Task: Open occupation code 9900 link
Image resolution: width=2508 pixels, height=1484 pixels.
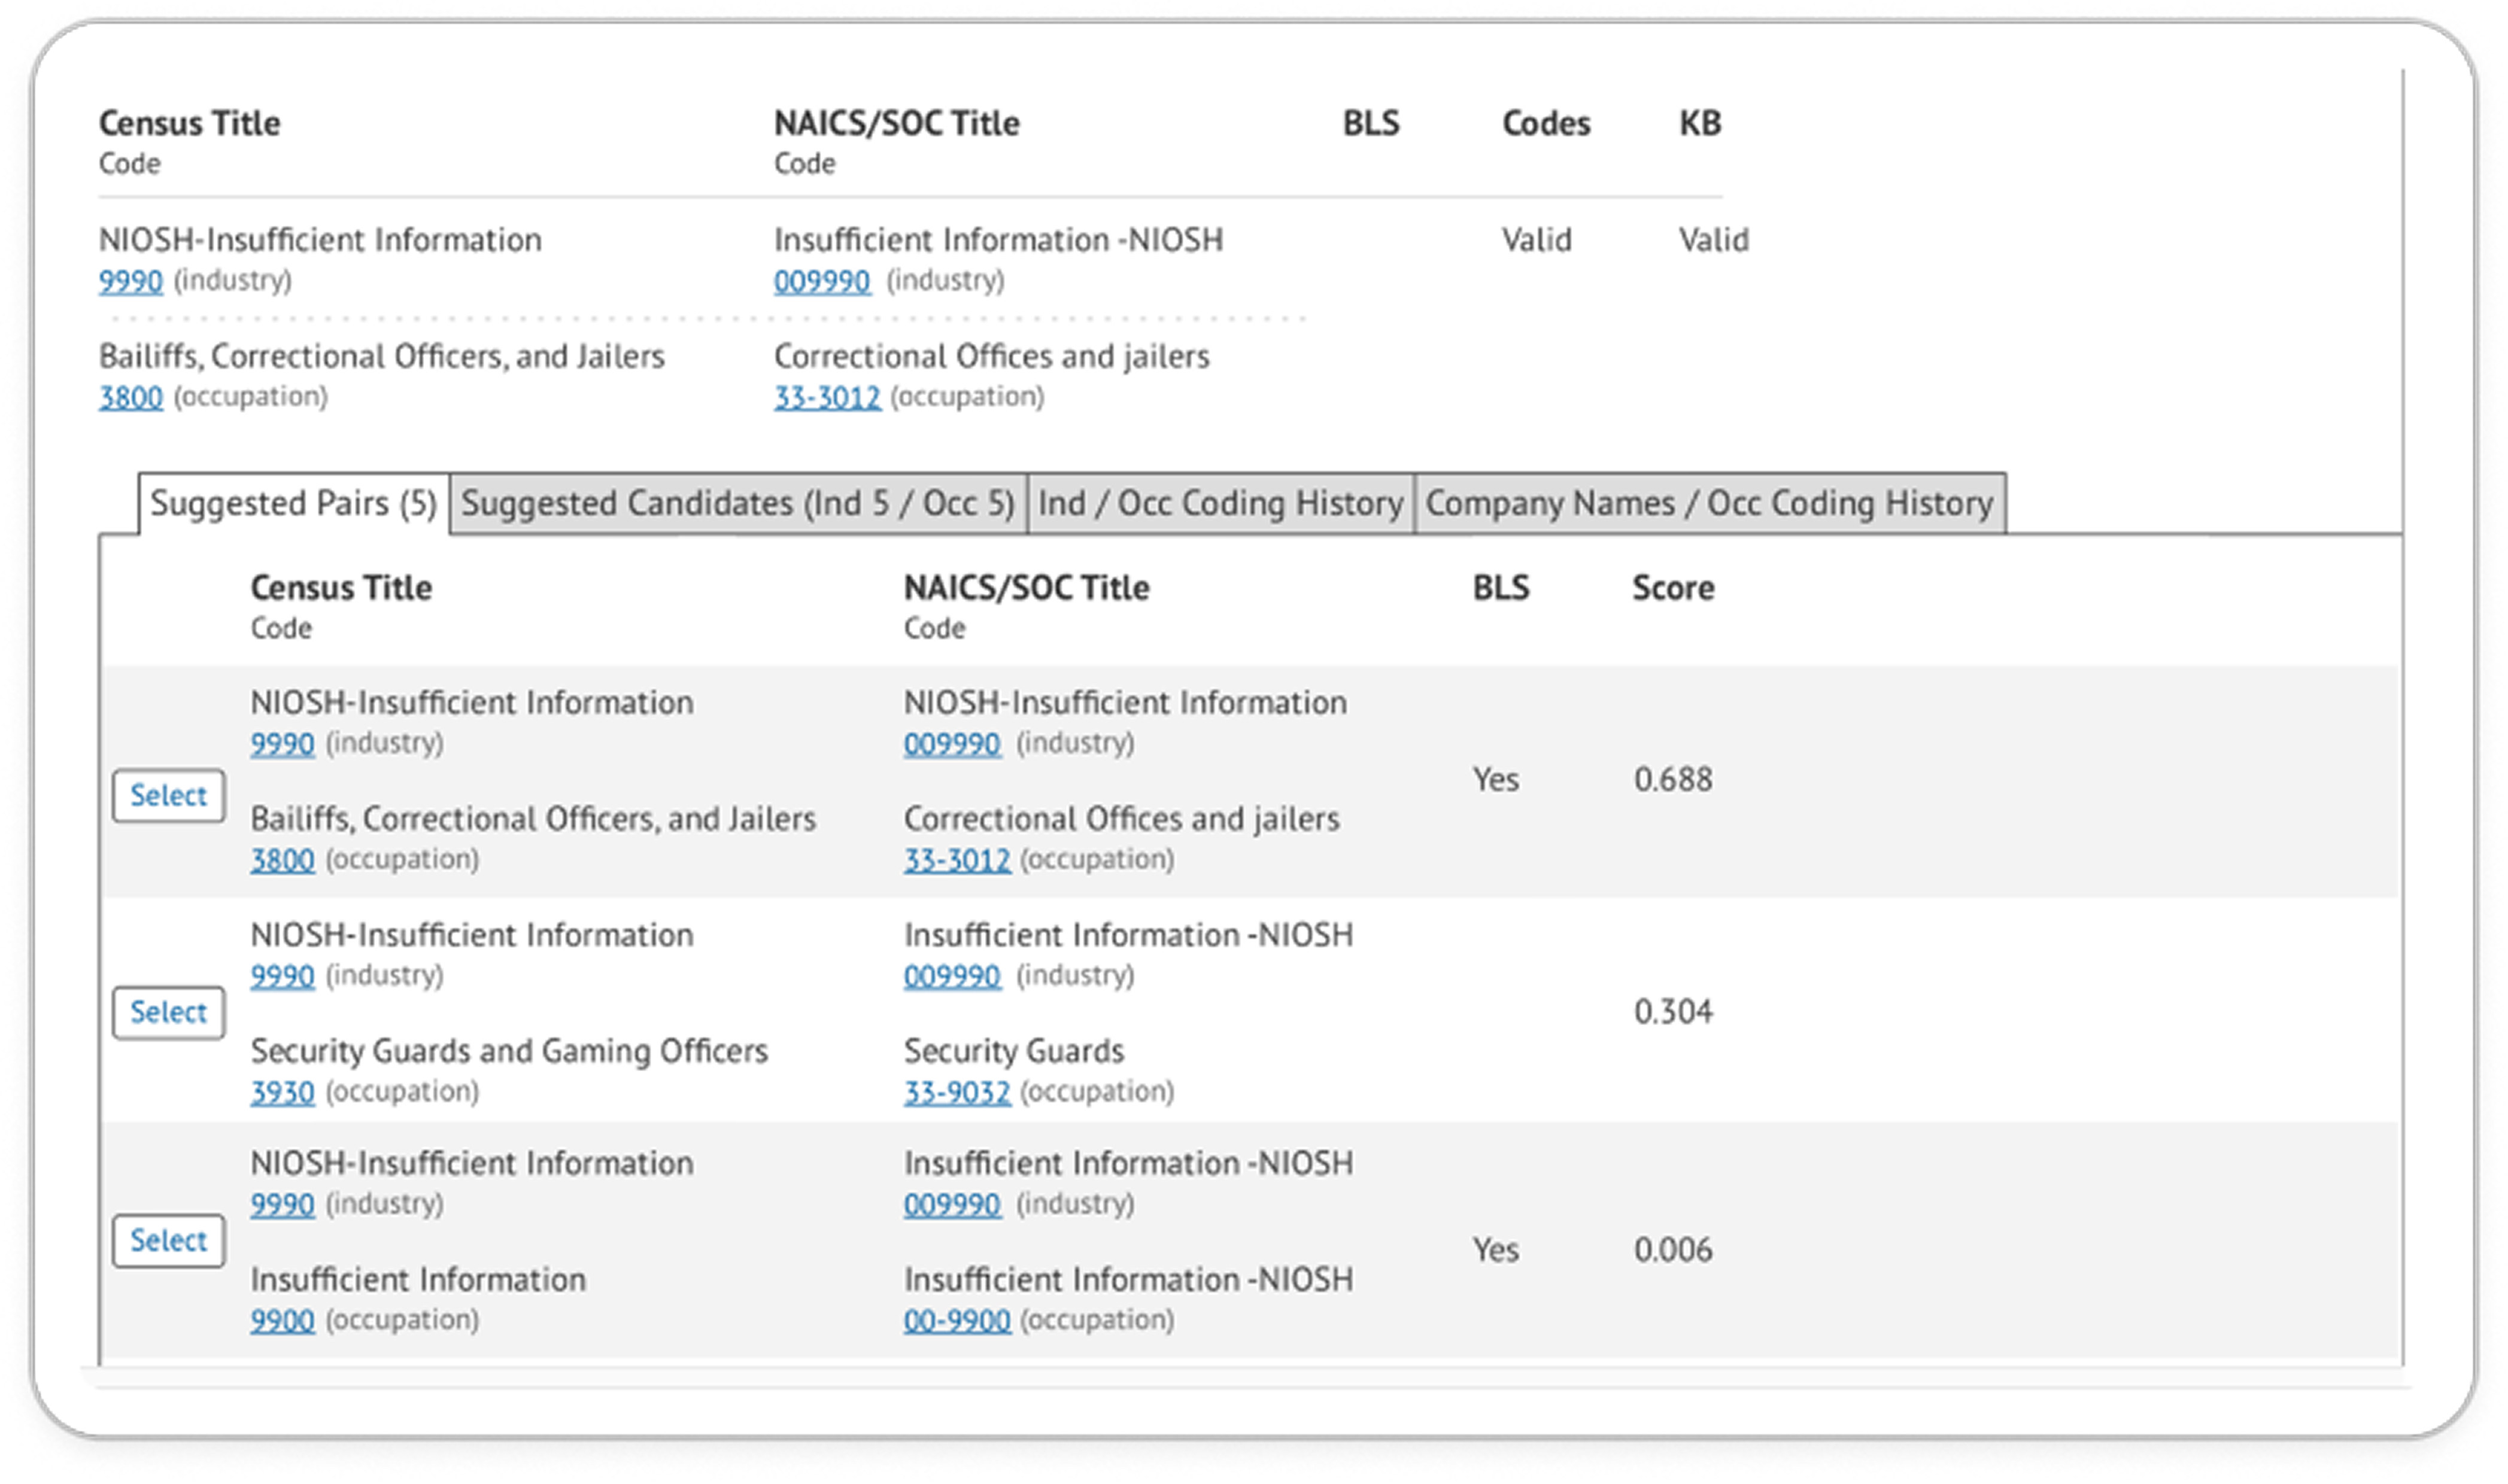Action: [x=282, y=1321]
